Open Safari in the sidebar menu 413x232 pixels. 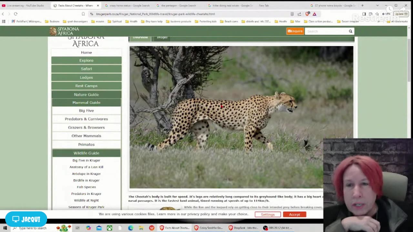86,69
